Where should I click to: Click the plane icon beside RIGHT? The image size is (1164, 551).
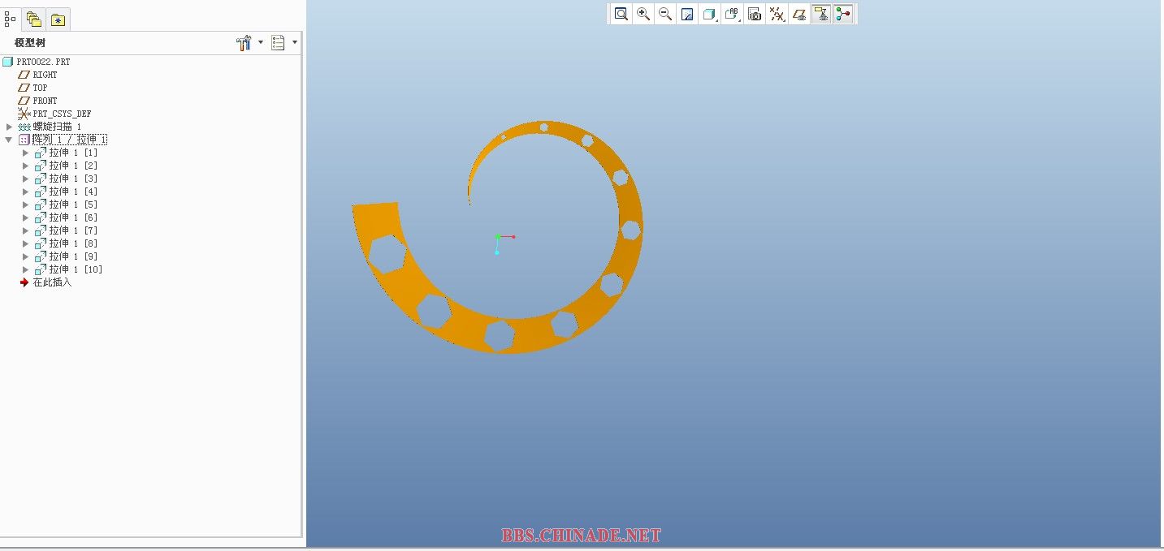coord(24,75)
